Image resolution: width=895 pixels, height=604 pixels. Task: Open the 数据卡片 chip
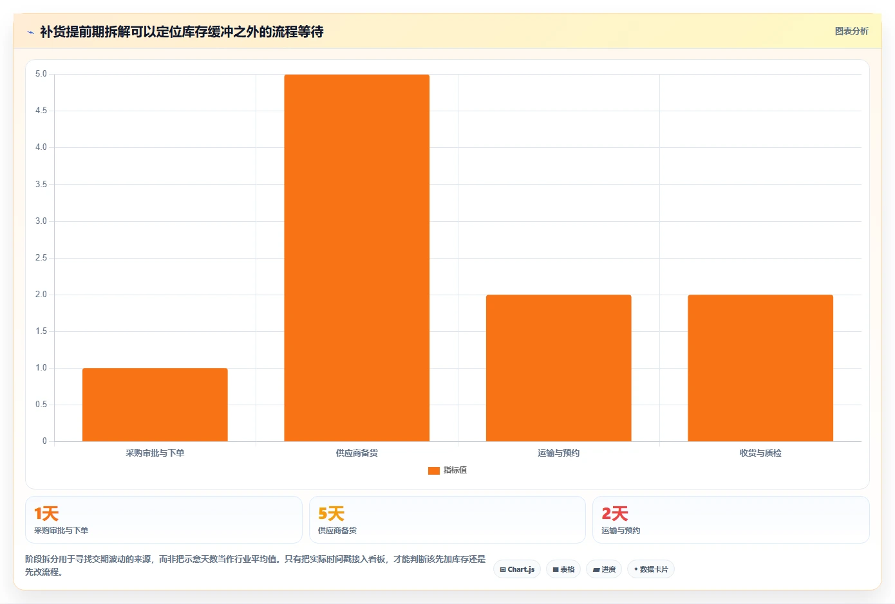[651, 569]
